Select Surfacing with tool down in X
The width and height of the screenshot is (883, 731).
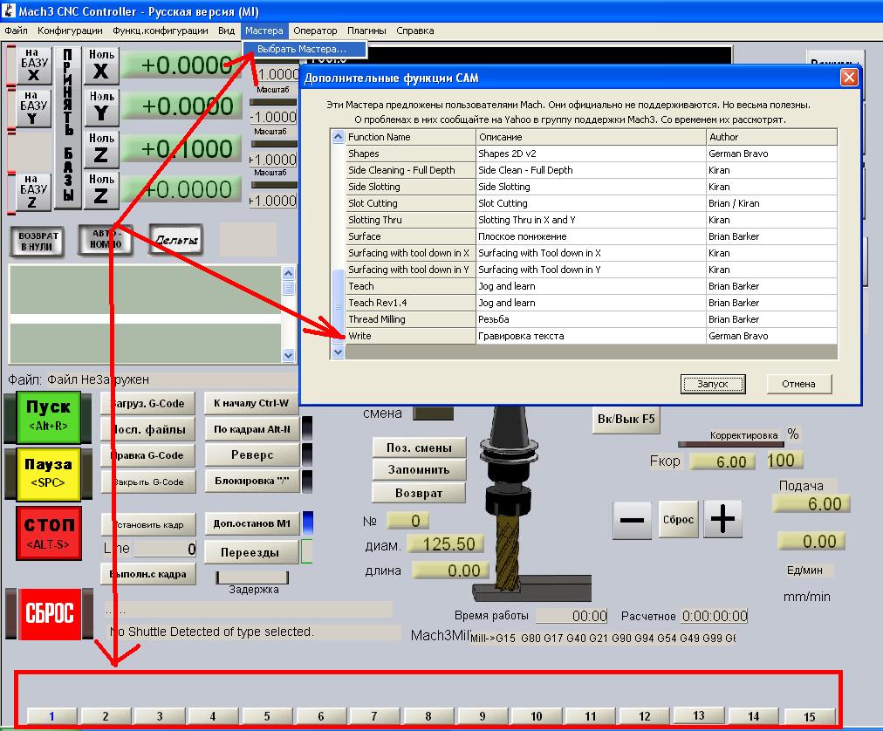(591, 253)
